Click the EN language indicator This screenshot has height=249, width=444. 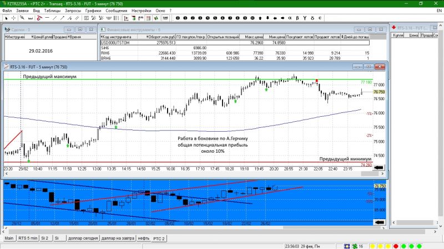pos(439,11)
